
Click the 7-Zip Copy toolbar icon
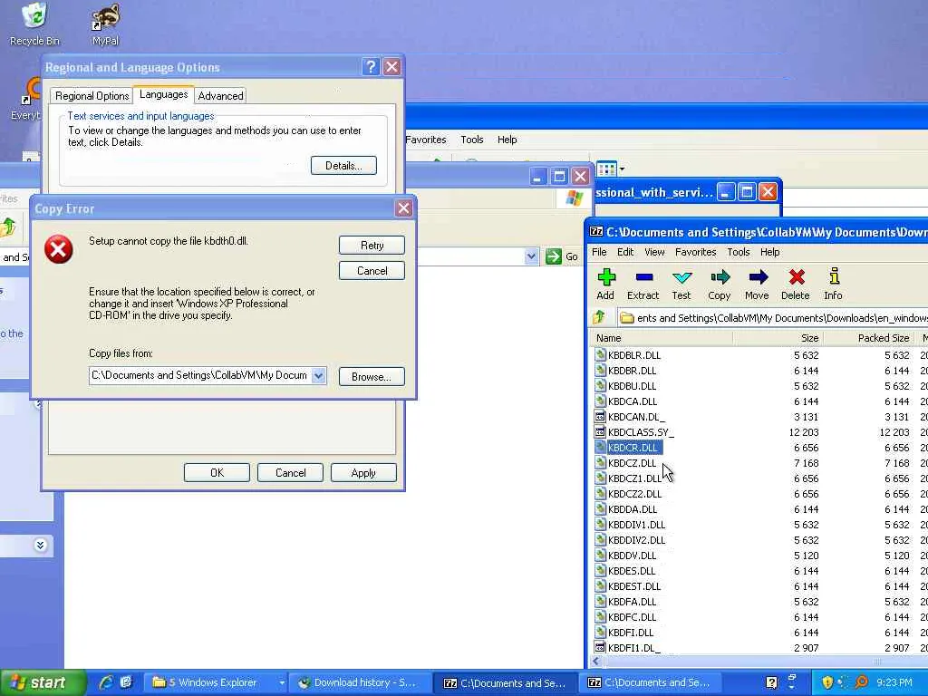[x=719, y=284]
